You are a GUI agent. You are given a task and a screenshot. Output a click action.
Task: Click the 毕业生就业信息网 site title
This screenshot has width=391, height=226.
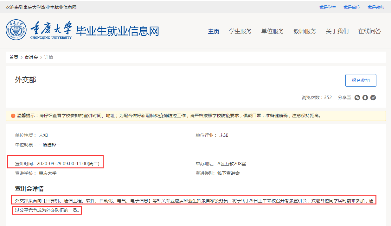point(117,31)
